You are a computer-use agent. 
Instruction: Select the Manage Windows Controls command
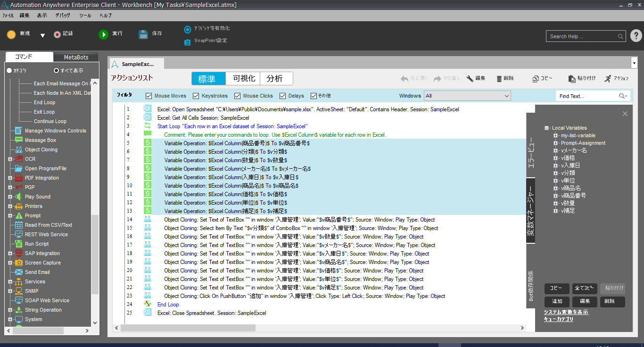click(56, 131)
